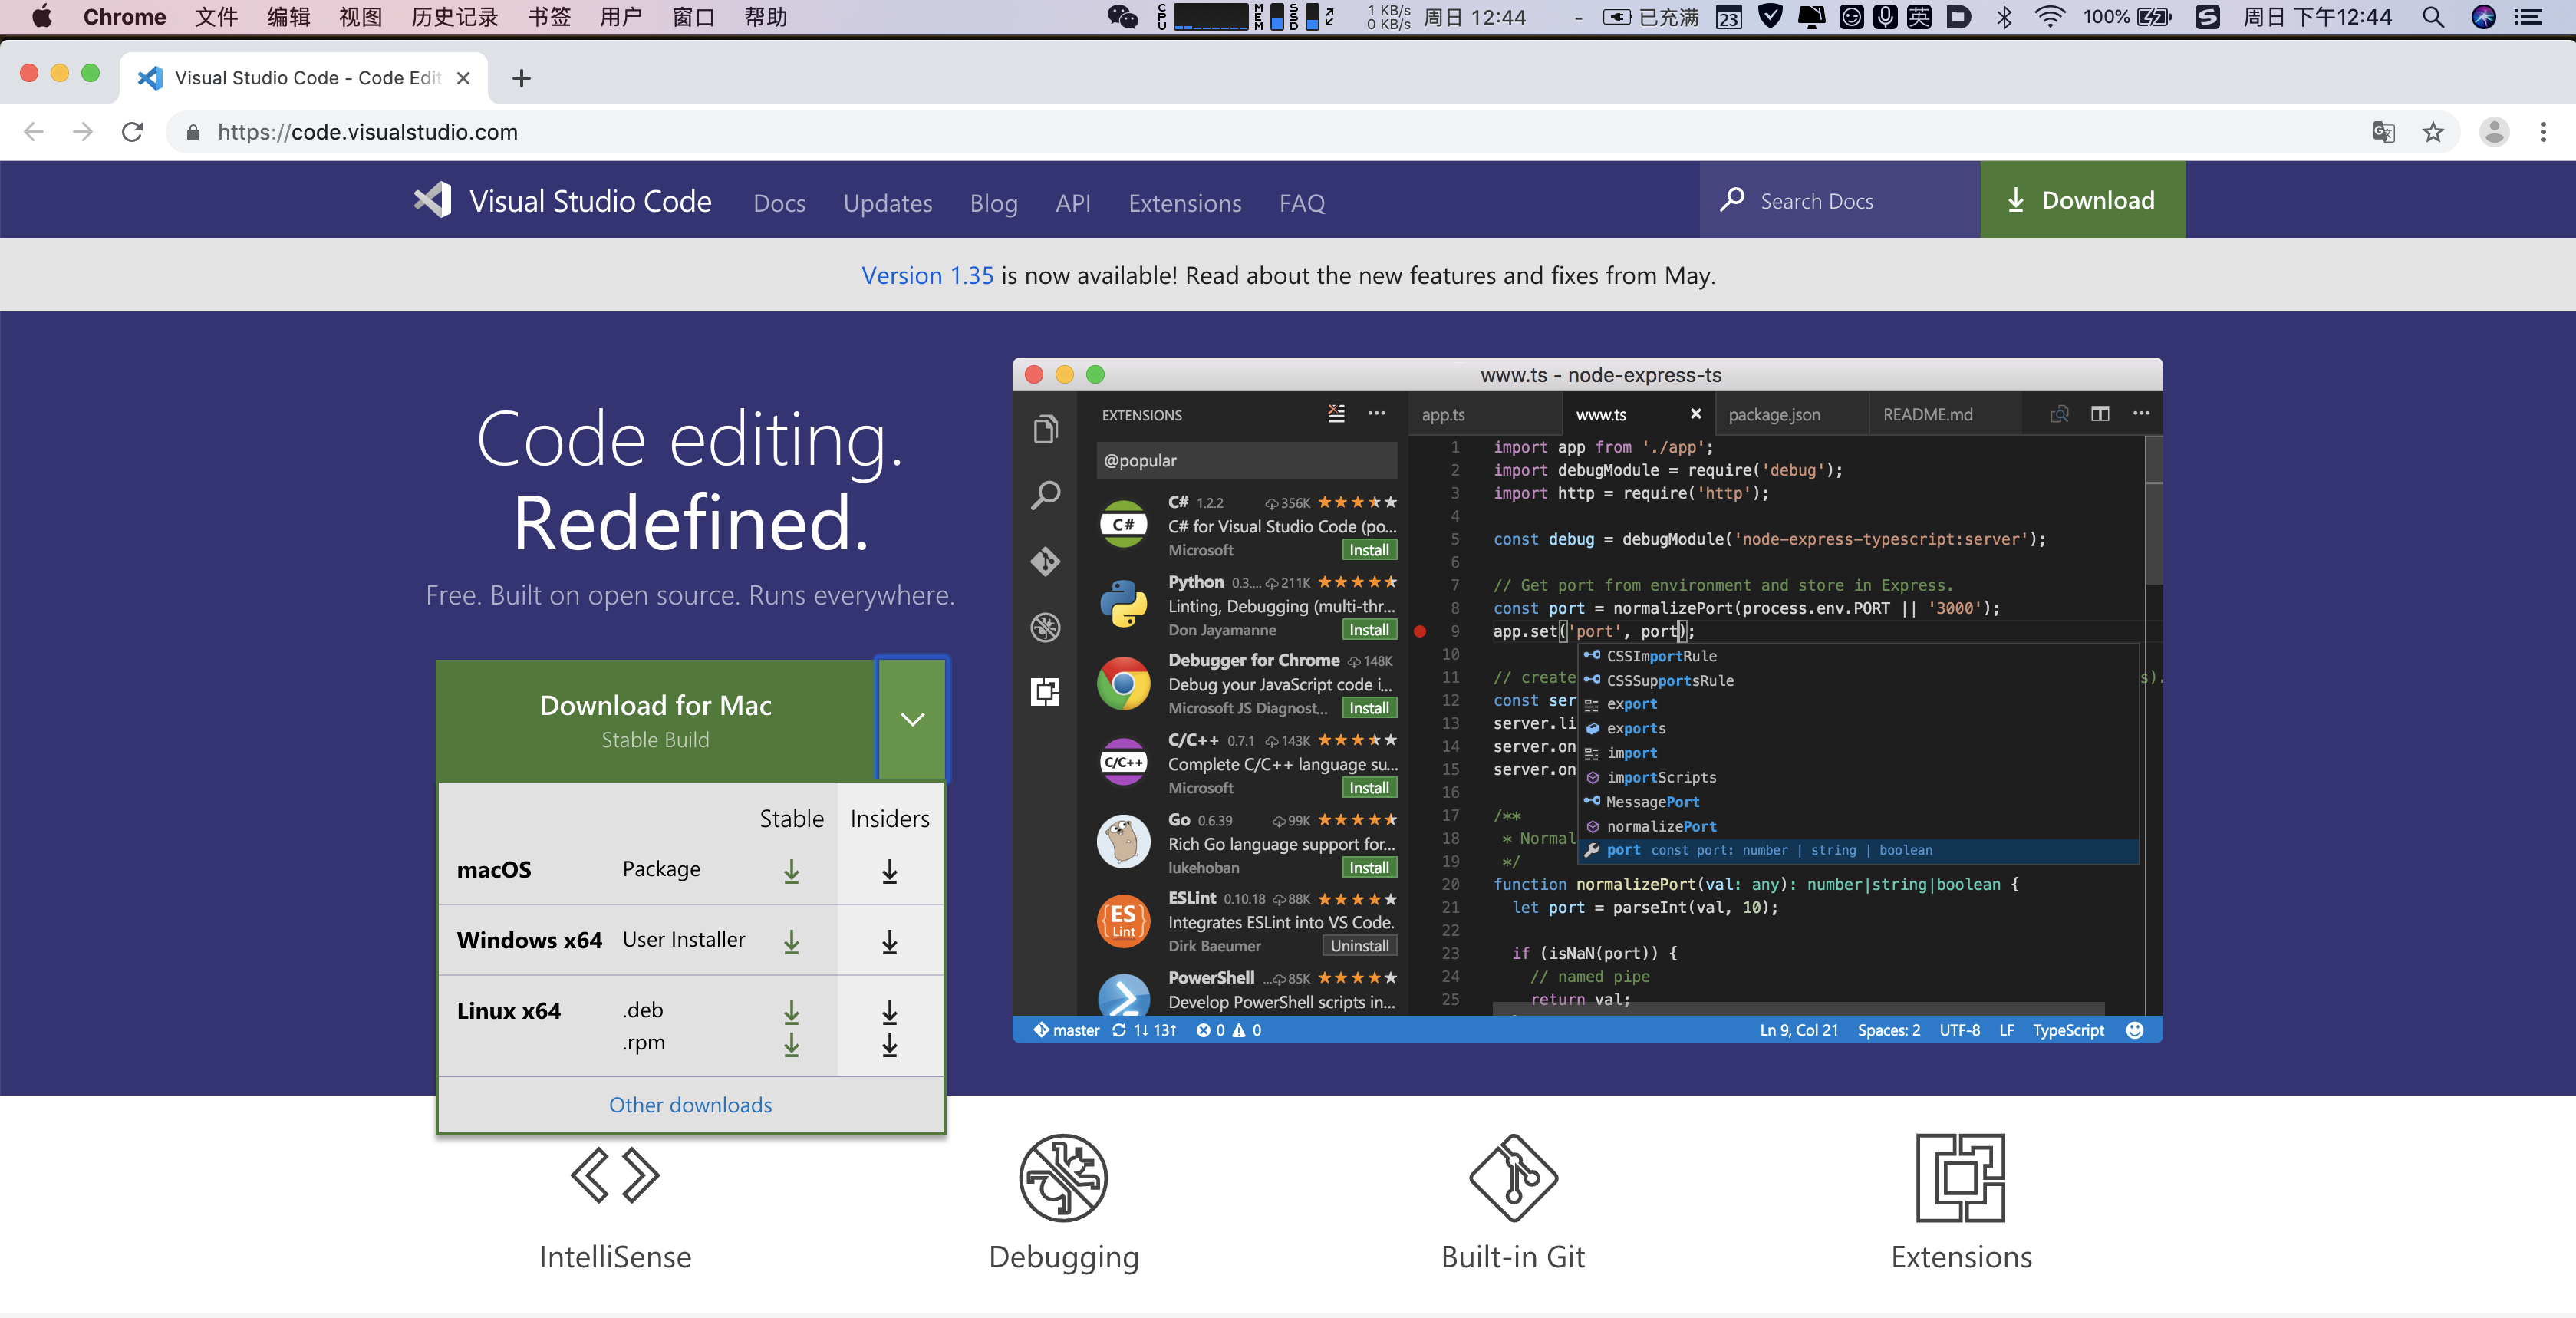Image resolution: width=2576 pixels, height=1318 pixels.
Task: Download Linux .rpm Stable build
Action: 791,1044
